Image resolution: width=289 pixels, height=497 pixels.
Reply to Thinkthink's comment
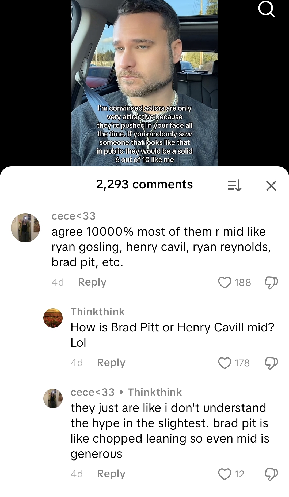point(111,363)
